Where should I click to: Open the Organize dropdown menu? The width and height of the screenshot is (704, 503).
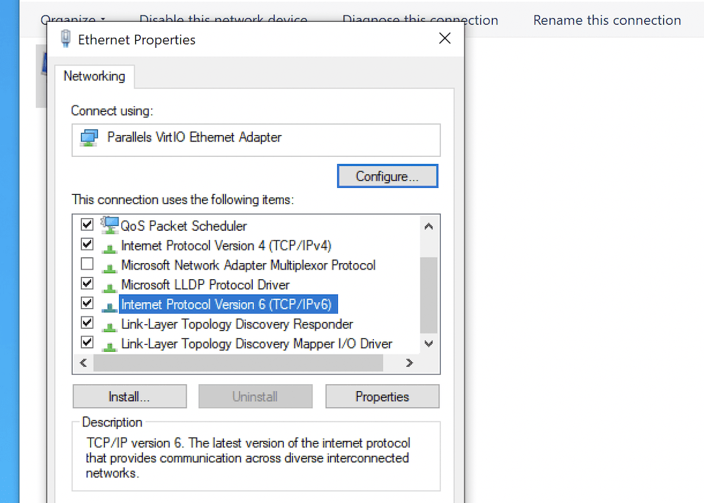[73, 20]
